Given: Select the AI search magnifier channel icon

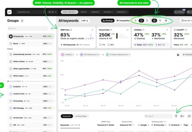Looking at the screenshot, I should pos(160,21).
